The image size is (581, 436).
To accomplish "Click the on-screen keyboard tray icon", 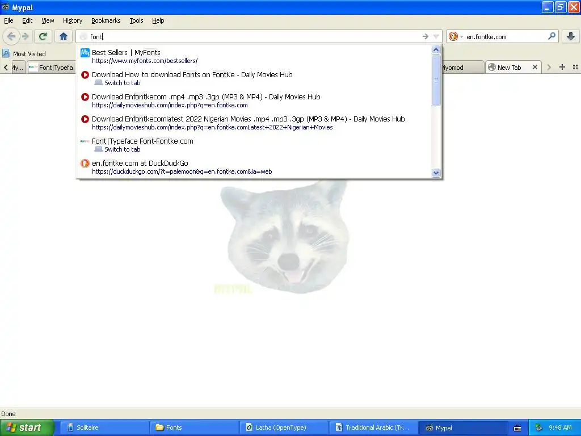I will click(517, 428).
